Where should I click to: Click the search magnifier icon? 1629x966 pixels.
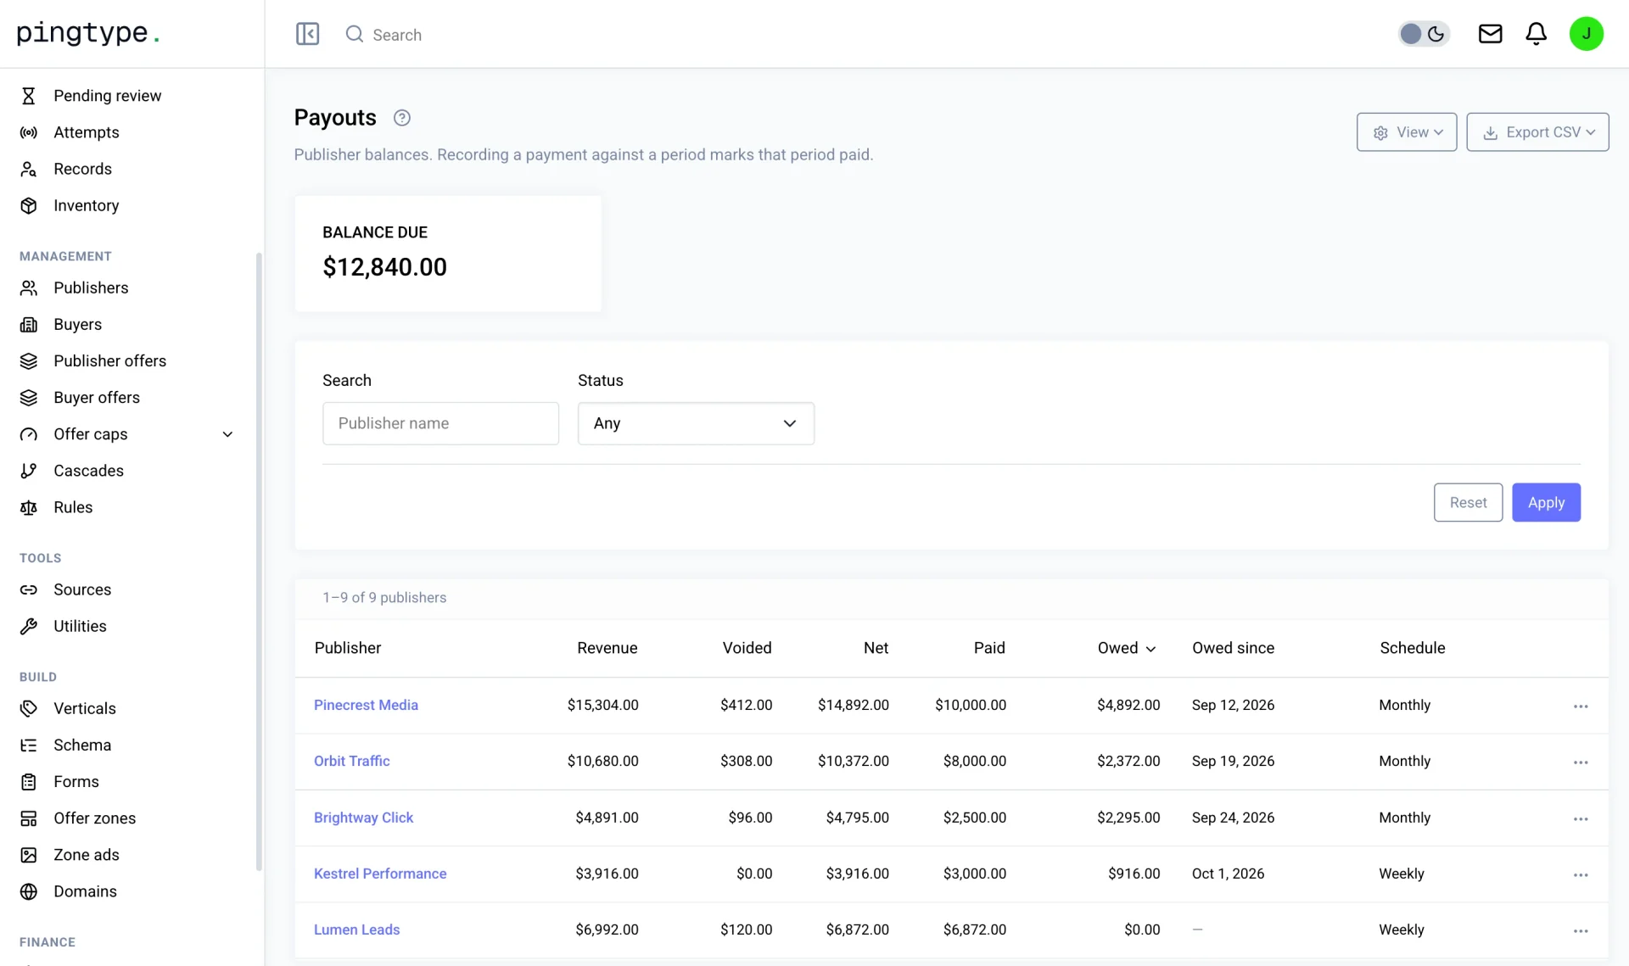pyautogui.click(x=355, y=34)
